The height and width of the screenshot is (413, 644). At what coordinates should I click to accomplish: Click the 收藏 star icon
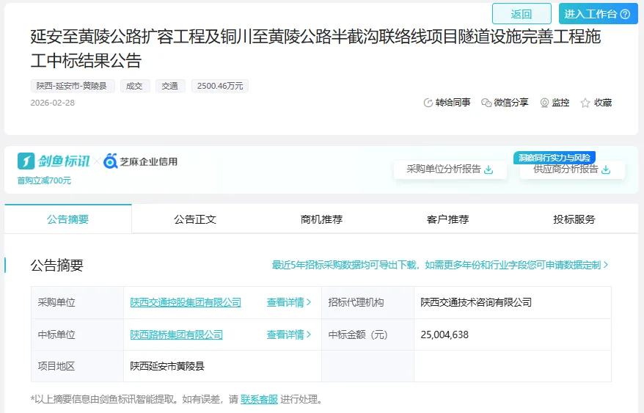pyautogui.click(x=585, y=103)
